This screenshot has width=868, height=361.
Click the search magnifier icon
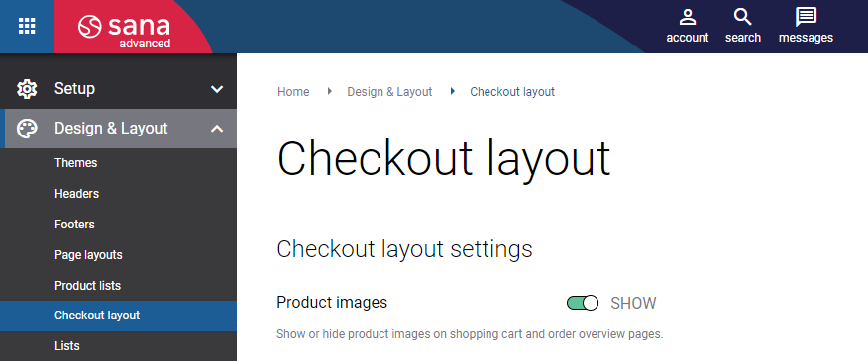743,17
